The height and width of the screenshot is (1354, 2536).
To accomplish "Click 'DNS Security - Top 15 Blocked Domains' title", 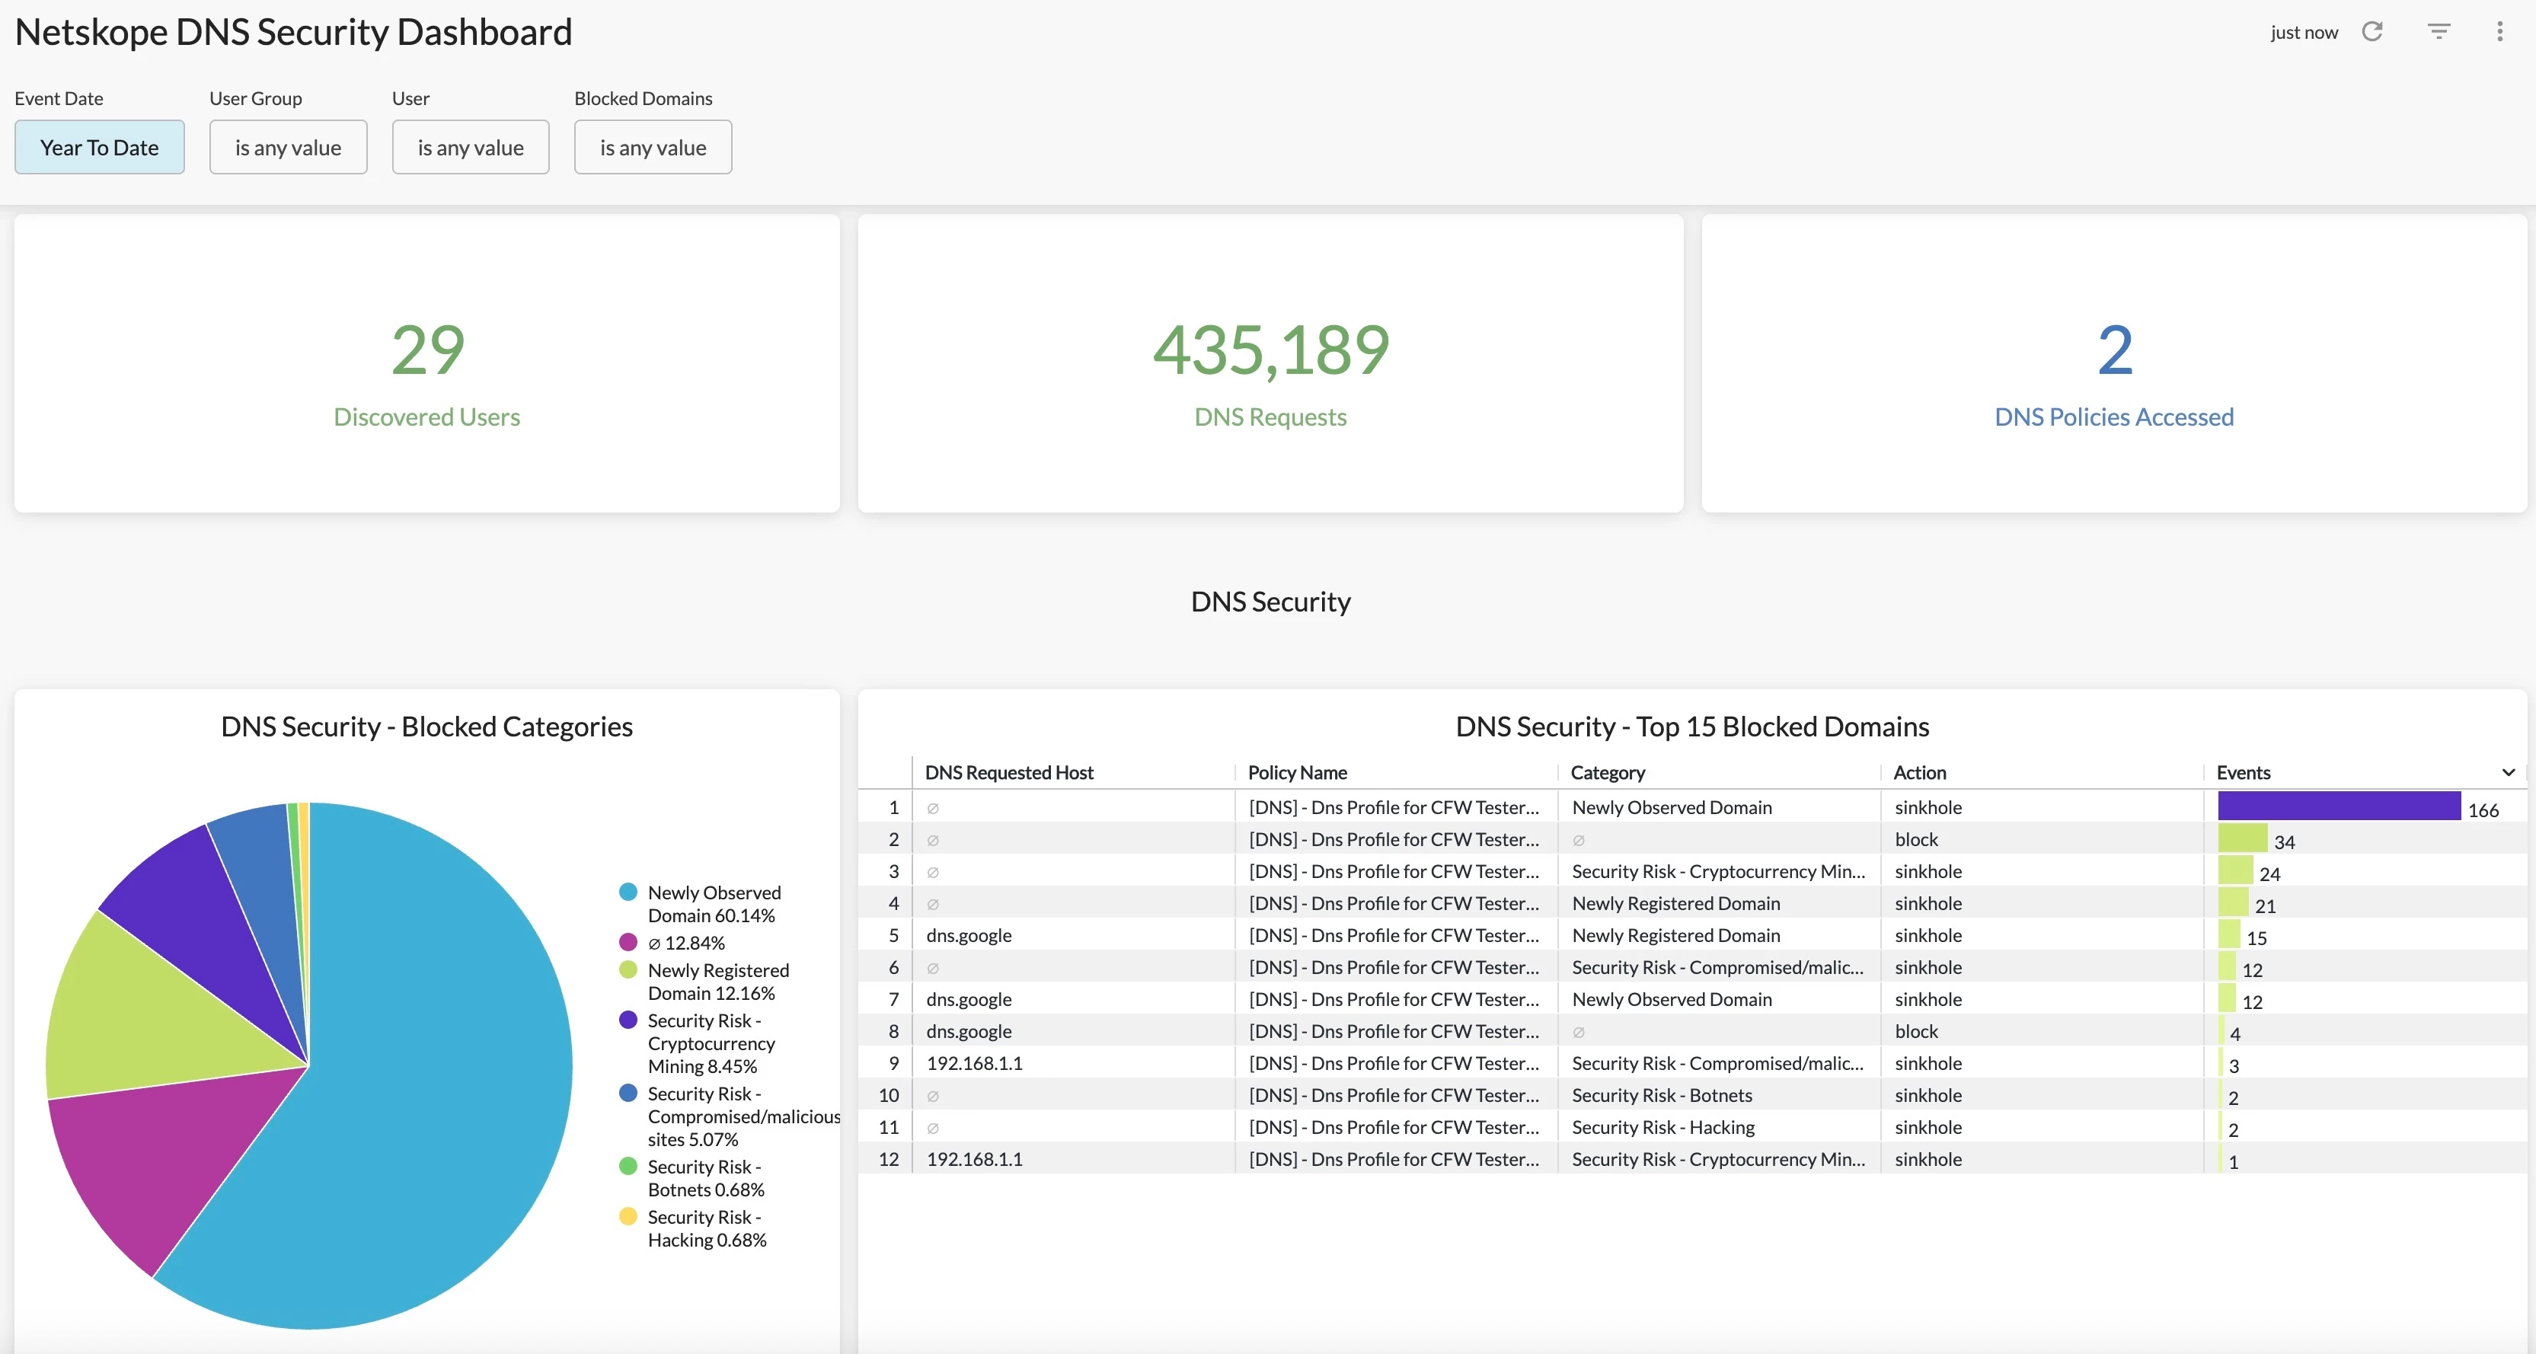I will pos(1692,726).
